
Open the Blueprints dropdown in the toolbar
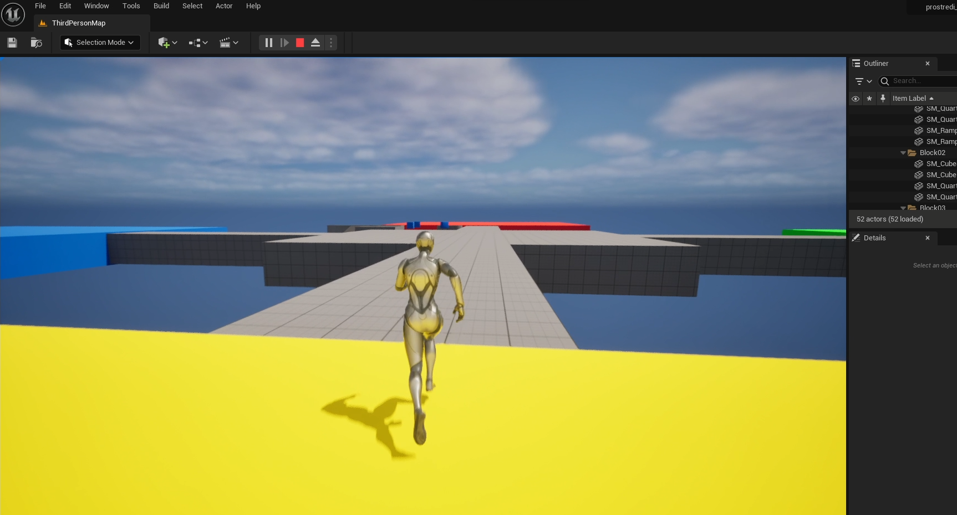(198, 43)
